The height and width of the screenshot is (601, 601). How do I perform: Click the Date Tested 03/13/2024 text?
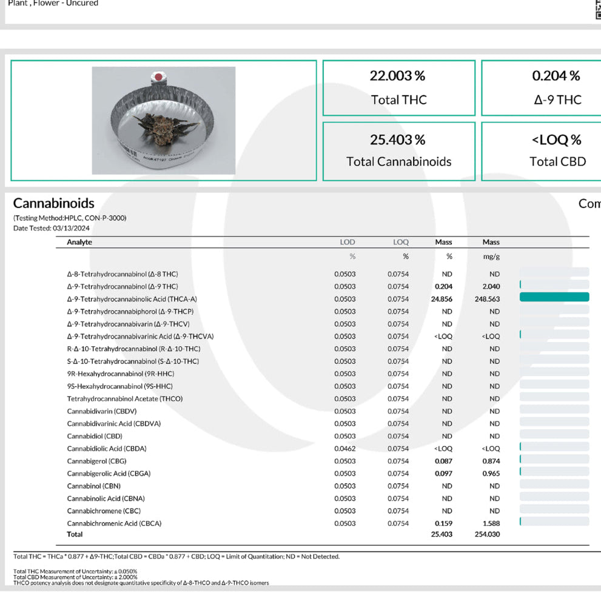click(52, 228)
